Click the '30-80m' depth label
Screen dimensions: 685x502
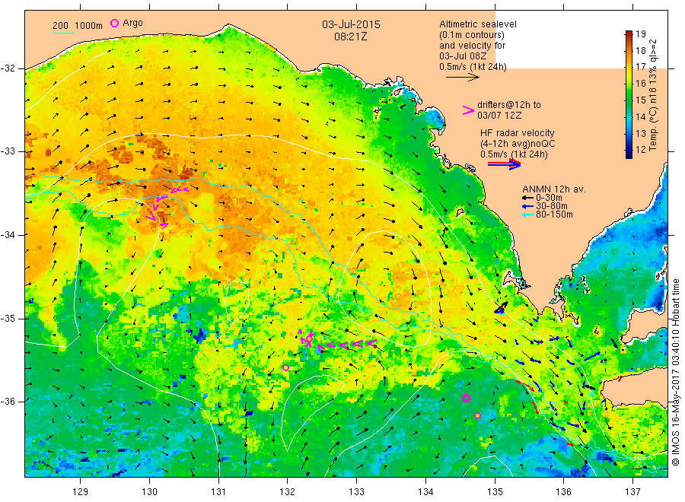click(552, 206)
